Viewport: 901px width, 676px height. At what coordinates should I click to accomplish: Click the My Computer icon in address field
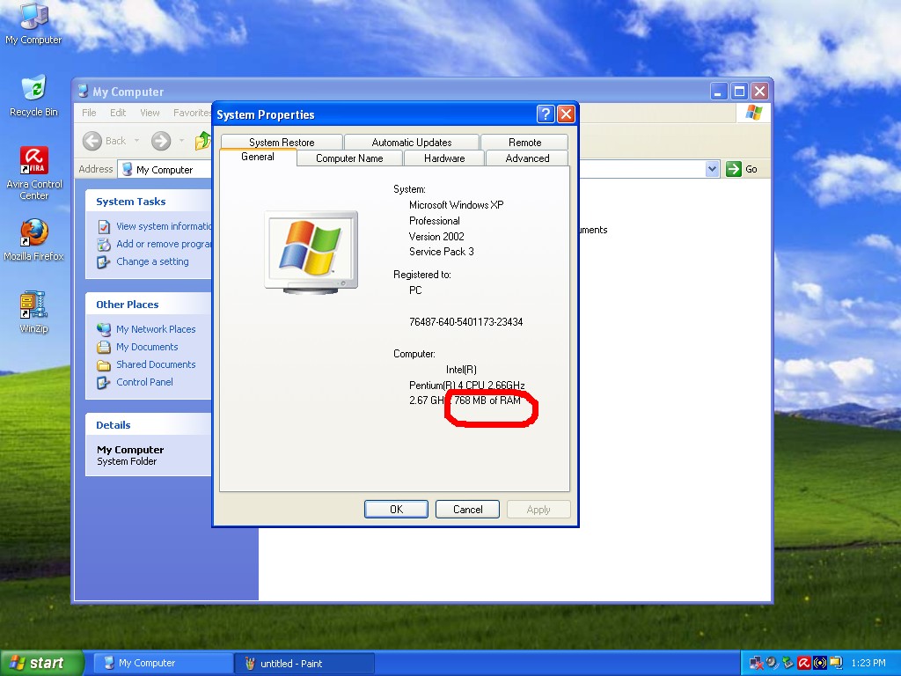[x=128, y=170]
